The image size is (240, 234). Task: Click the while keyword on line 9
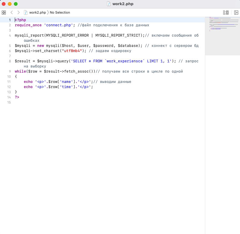coord(20,71)
